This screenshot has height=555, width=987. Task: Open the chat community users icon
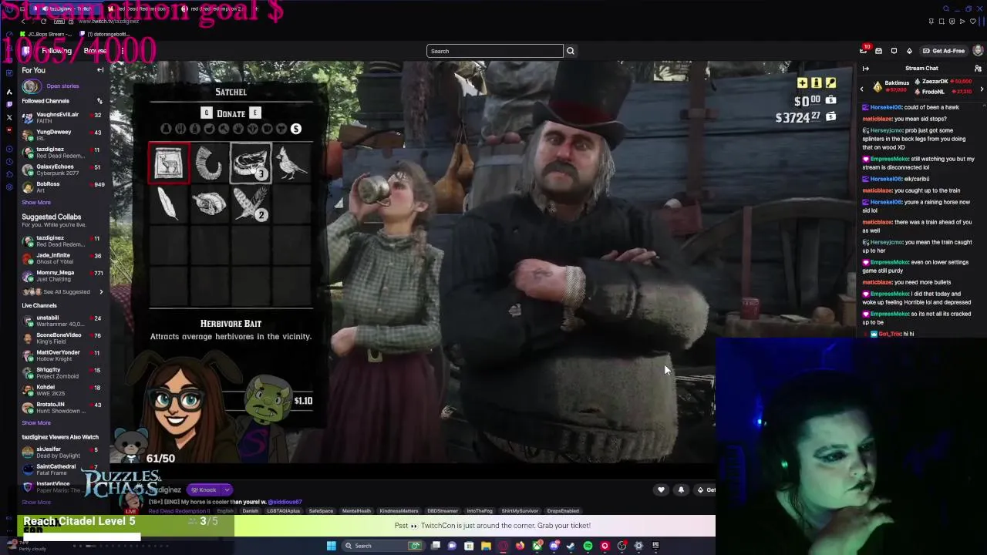point(978,69)
